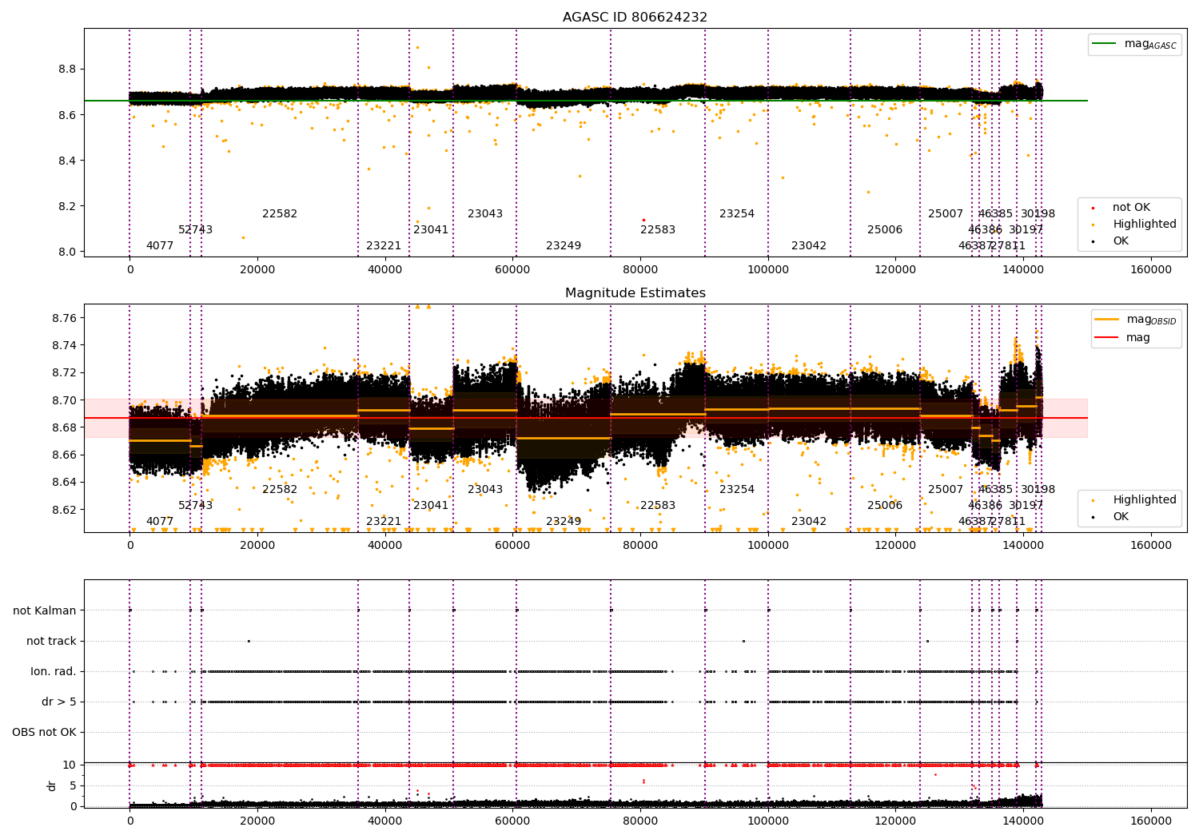This screenshot has height=839, width=1199.
Task: Click obsid label 23254 in AGASC plot
Action: pyautogui.click(x=737, y=213)
